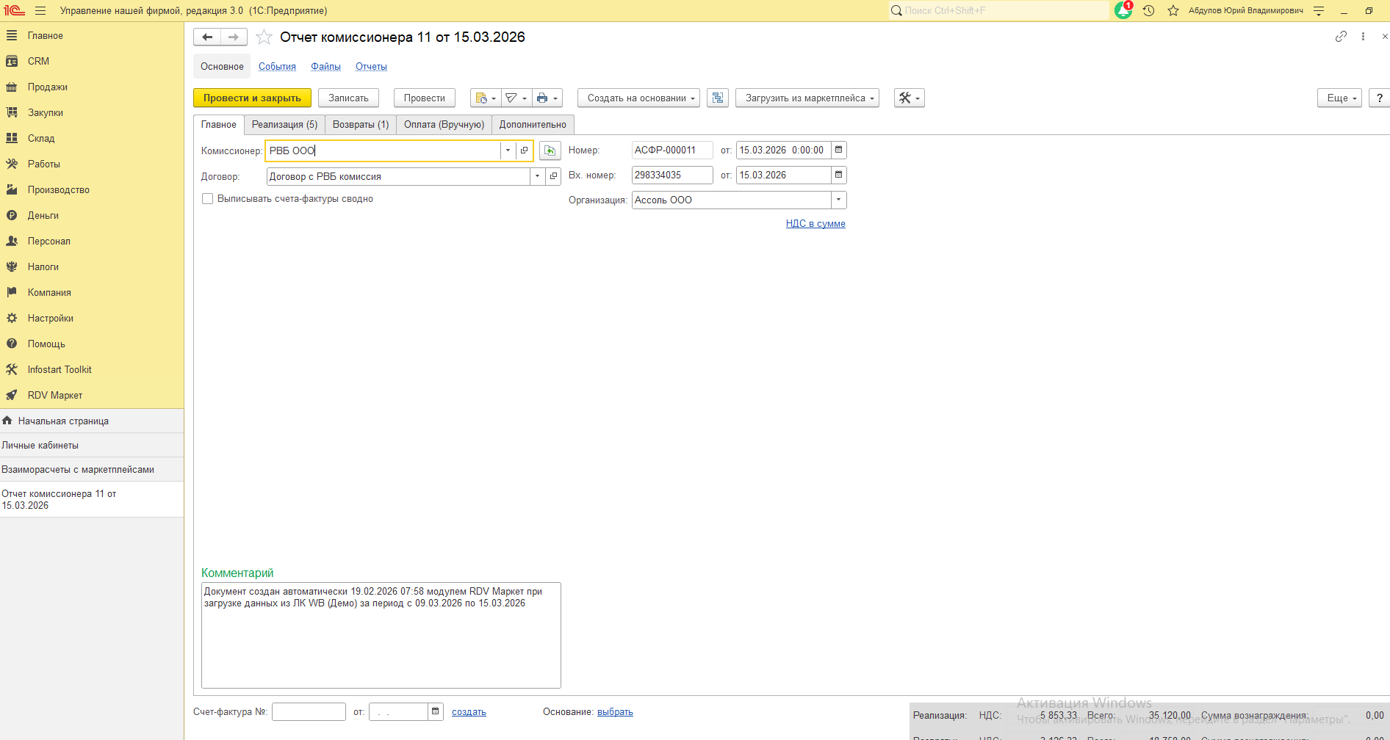Viewport: 1390px width, 740px height.
Task: Open the tools wrench dropdown
Action: pyautogui.click(x=909, y=98)
